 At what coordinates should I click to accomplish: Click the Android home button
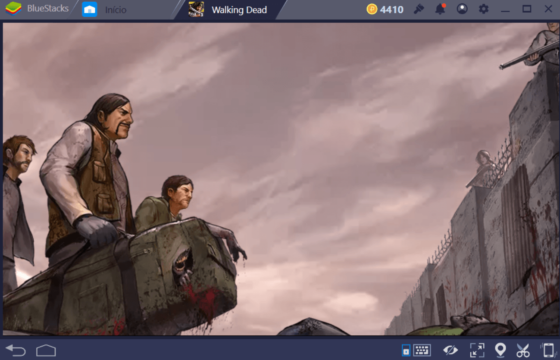click(46, 350)
